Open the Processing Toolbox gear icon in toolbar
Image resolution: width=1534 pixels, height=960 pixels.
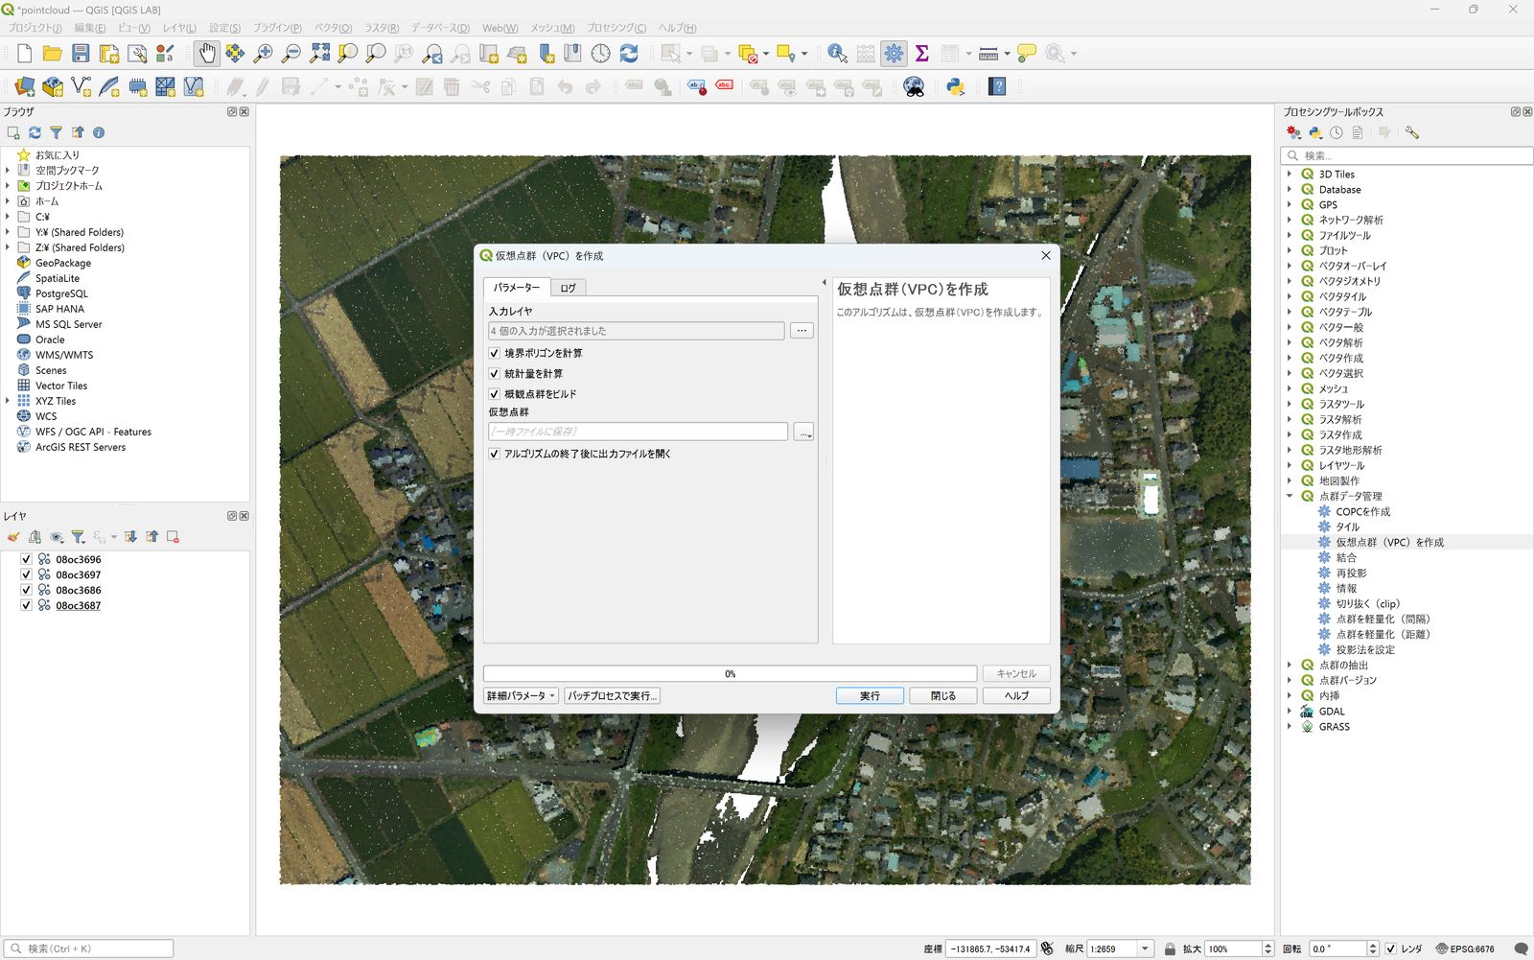(894, 54)
